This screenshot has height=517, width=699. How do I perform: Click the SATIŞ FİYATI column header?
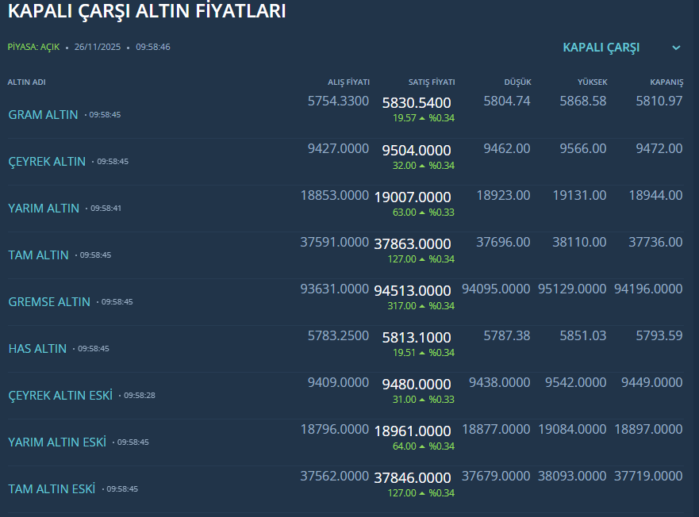[x=432, y=82]
